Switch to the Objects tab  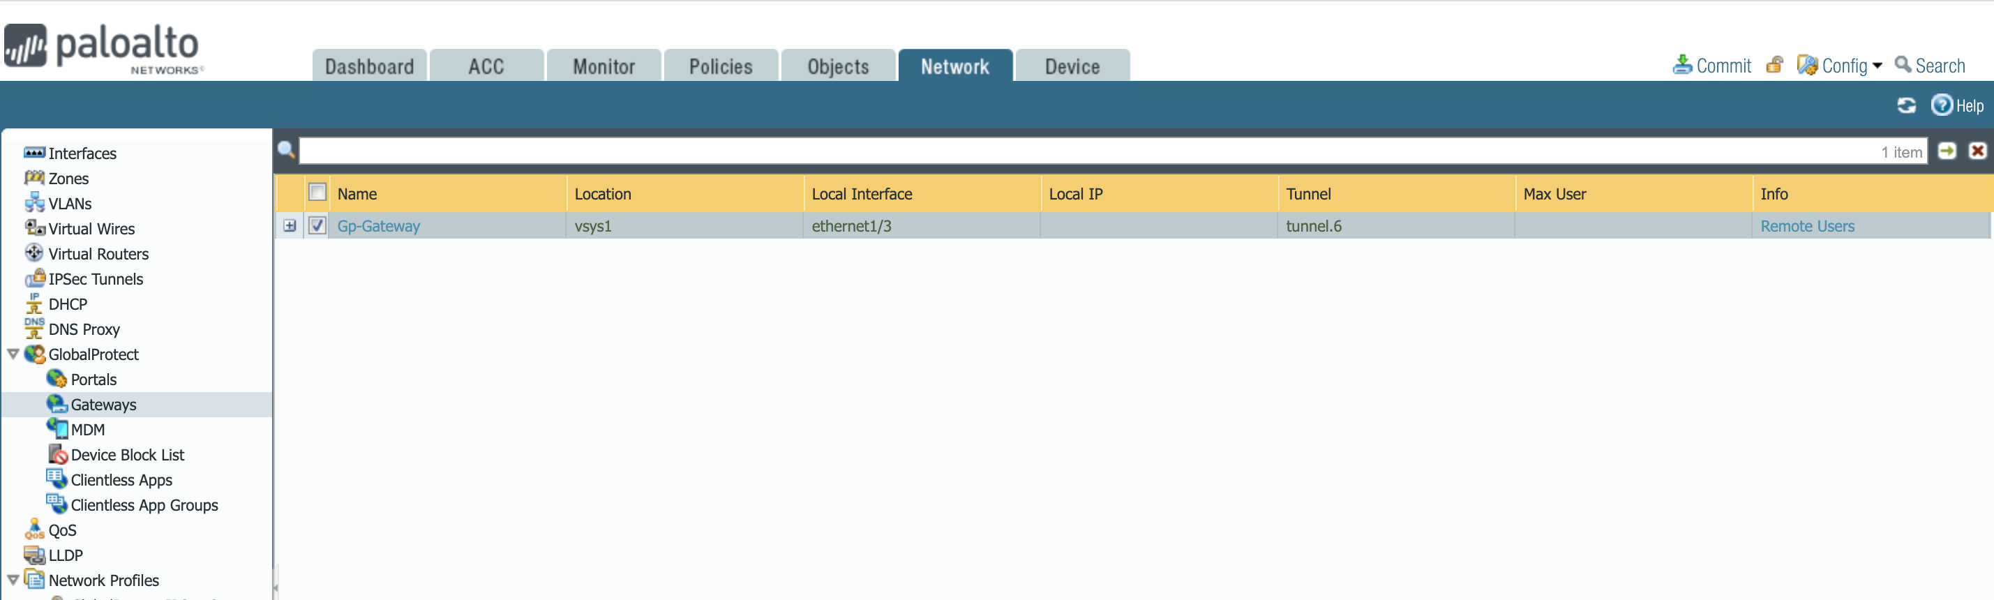839,66
